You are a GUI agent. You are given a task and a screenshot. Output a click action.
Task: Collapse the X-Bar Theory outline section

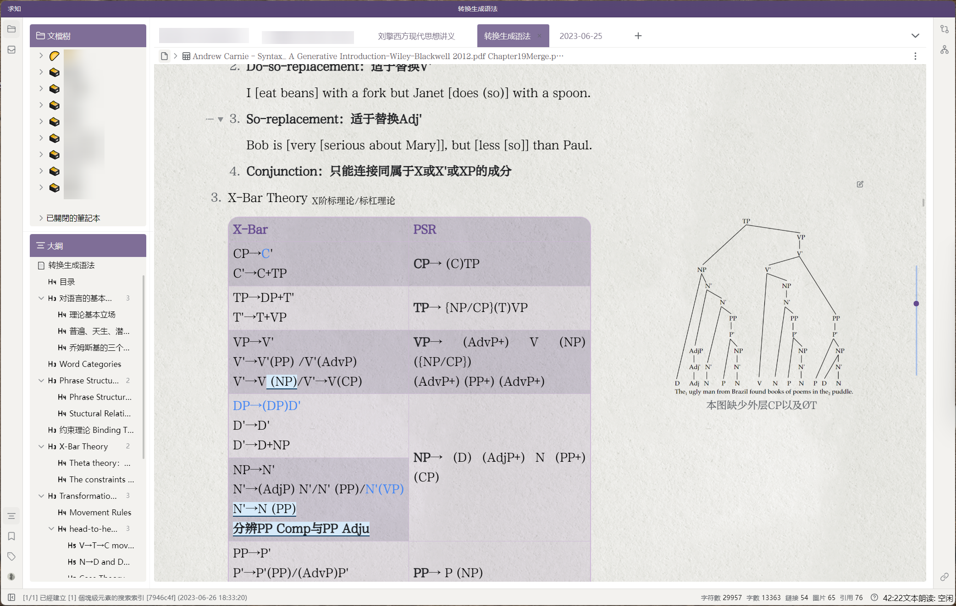click(x=41, y=446)
